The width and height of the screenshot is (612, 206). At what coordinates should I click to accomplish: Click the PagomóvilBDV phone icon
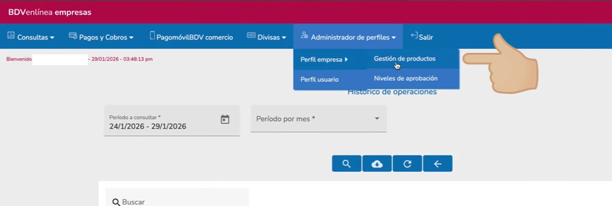pos(152,36)
